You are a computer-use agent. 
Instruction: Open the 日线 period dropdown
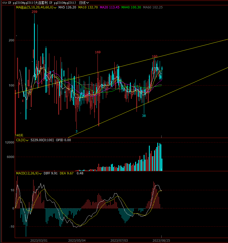point(84,3)
